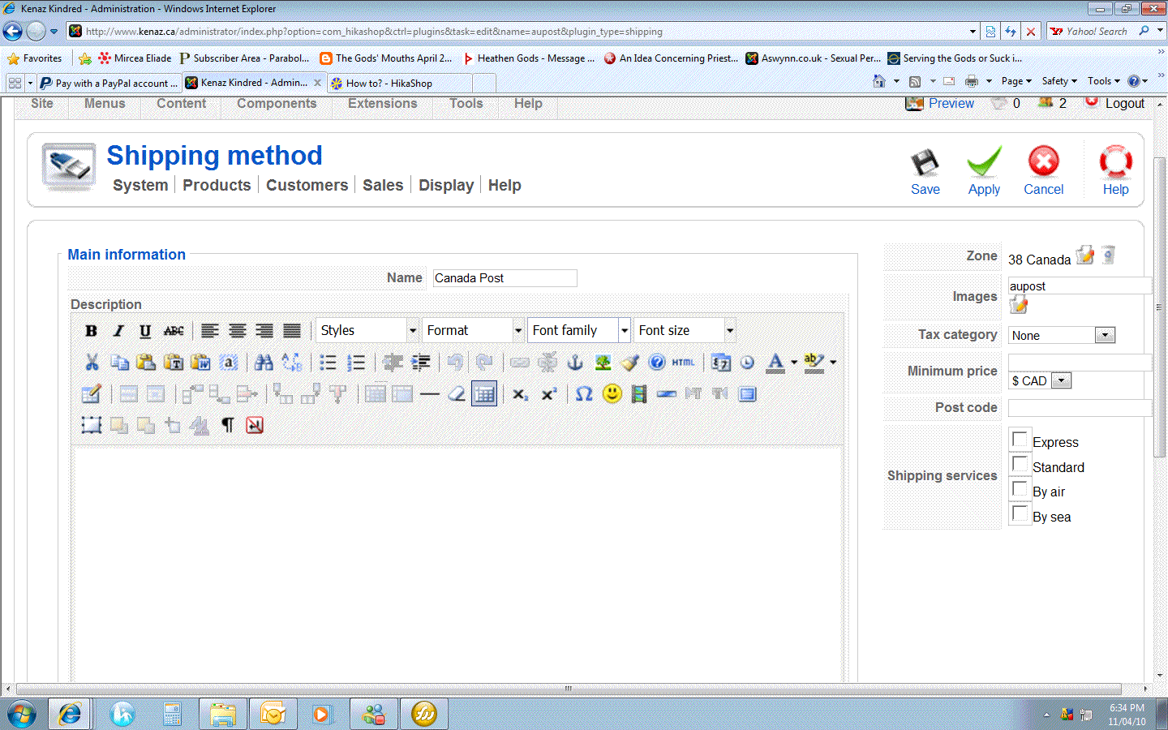The height and width of the screenshot is (730, 1168).
Task: Show visual control characters with the pilcrow icon
Action: pos(228,426)
